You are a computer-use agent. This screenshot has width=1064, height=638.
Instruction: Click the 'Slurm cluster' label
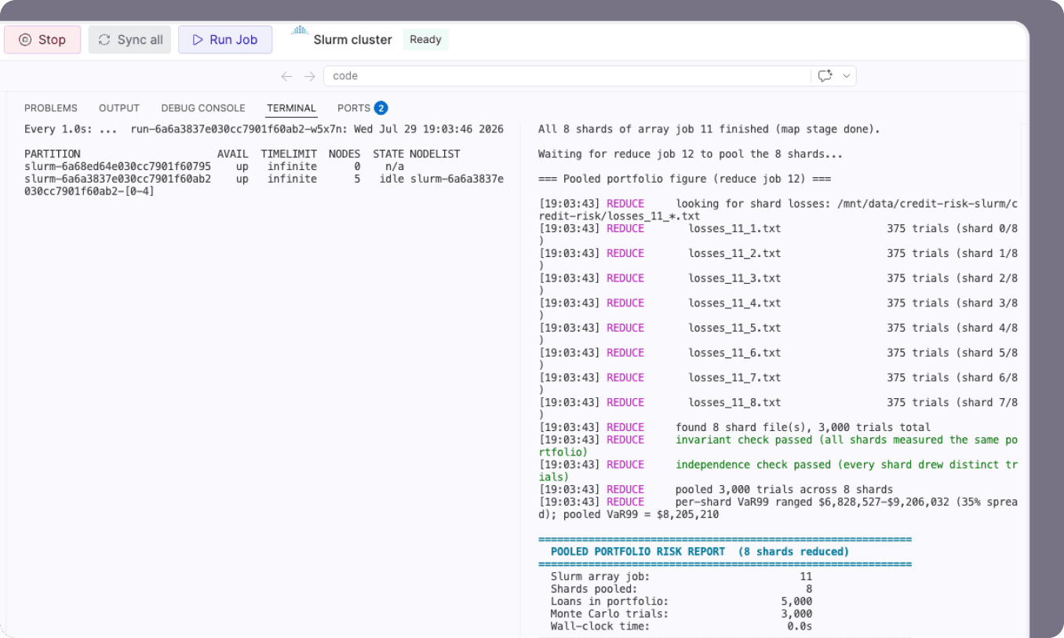pyautogui.click(x=352, y=40)
